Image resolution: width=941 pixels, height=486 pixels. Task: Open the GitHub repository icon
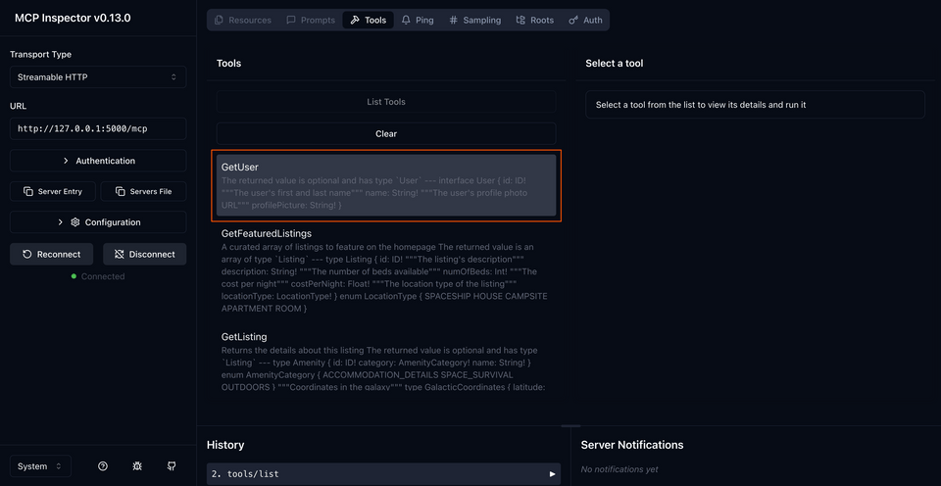click(172, 466)
